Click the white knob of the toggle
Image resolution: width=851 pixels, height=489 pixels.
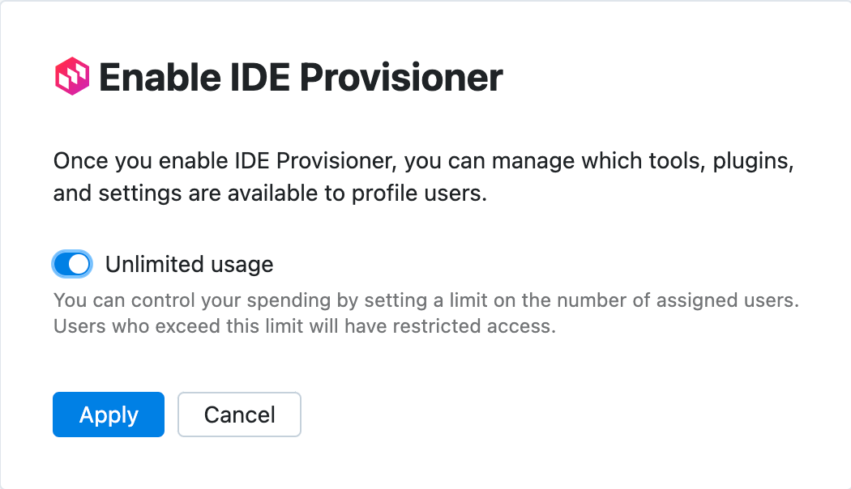coord(79,264)
